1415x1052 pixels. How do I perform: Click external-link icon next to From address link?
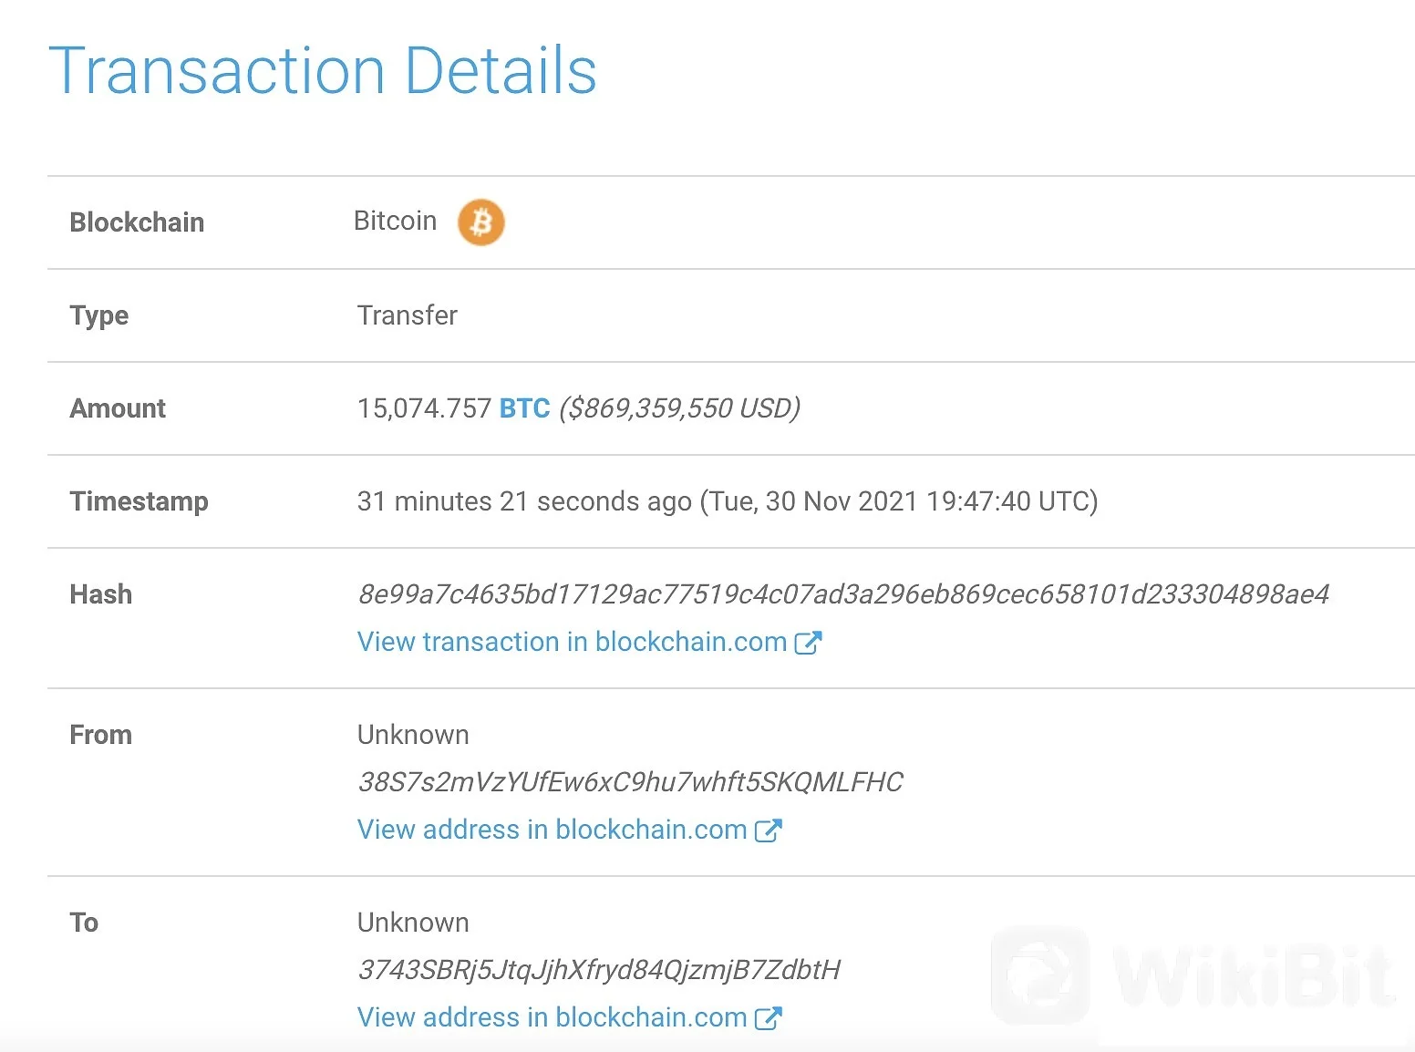tap(769, 830)
